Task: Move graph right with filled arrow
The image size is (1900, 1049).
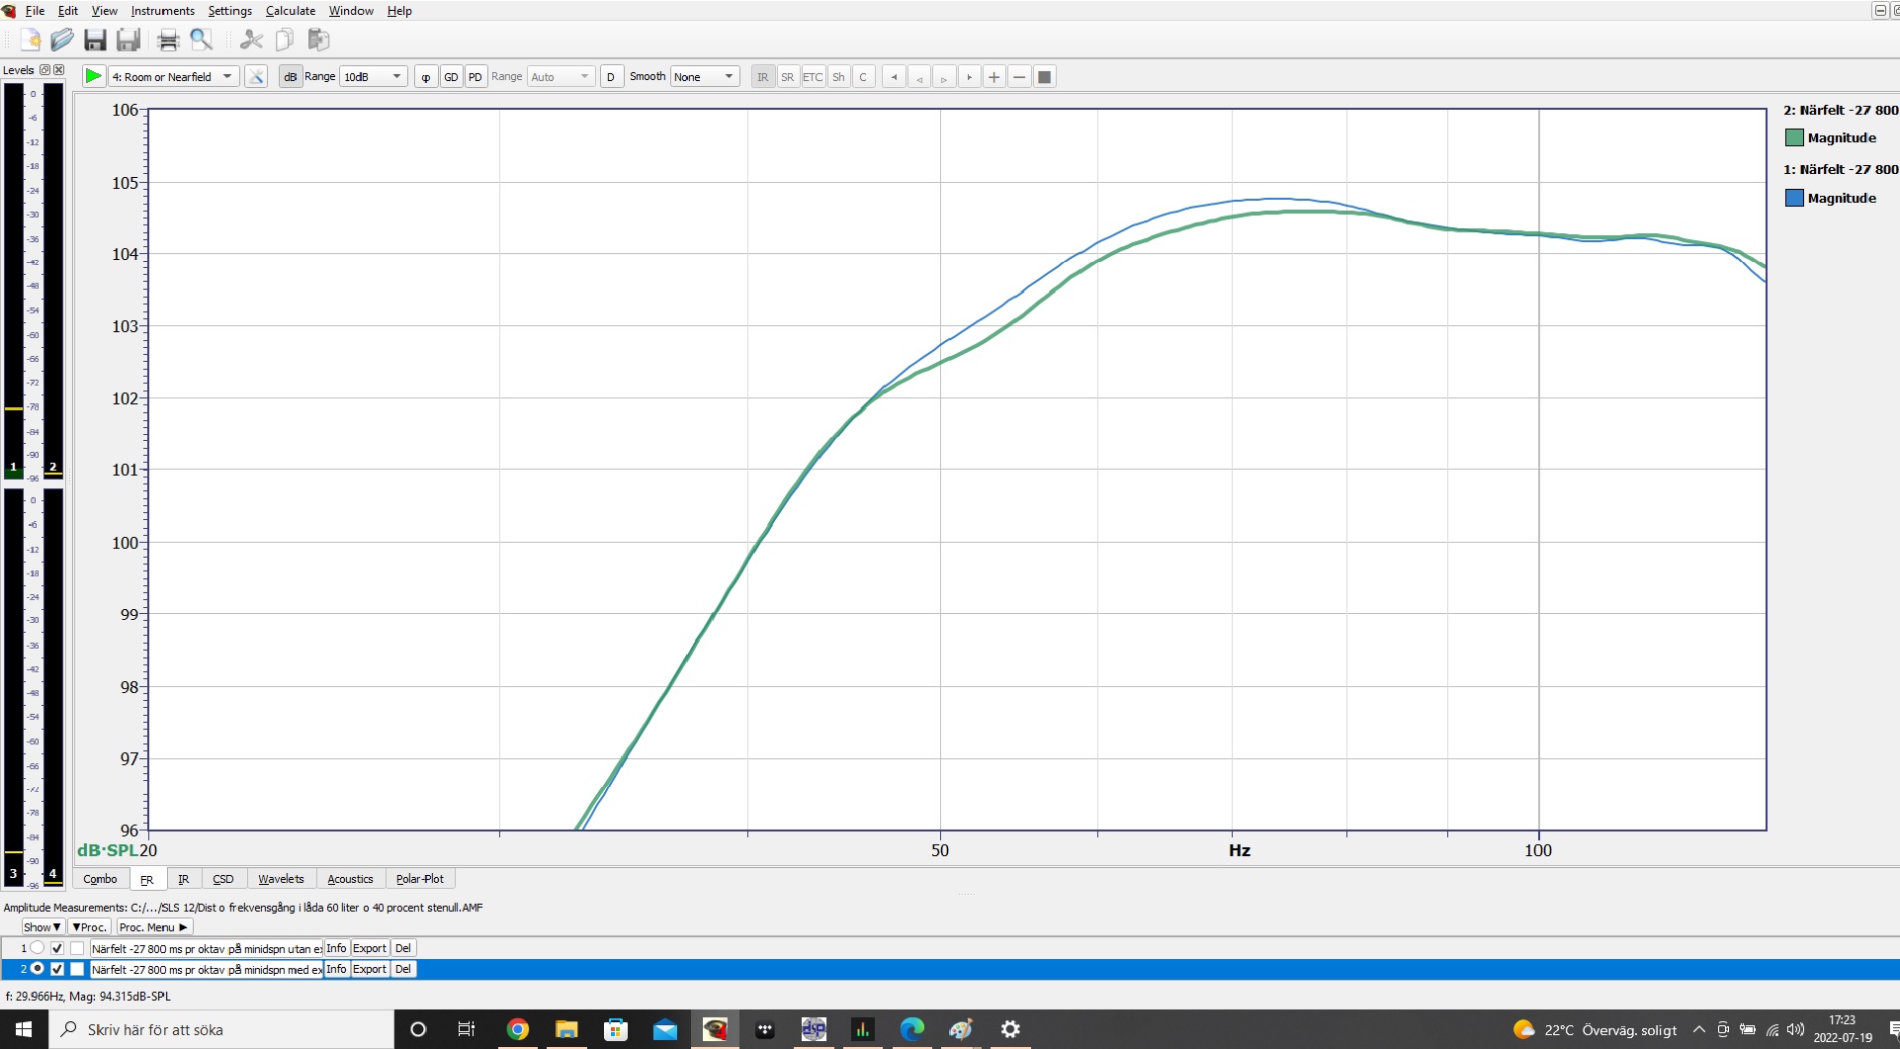Action: point(969,76)
